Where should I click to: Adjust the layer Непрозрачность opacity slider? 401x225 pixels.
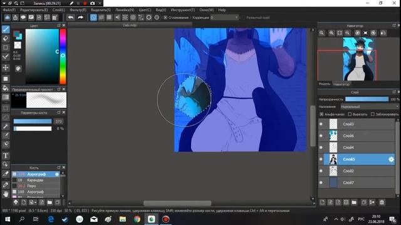[x=367, y=99]
